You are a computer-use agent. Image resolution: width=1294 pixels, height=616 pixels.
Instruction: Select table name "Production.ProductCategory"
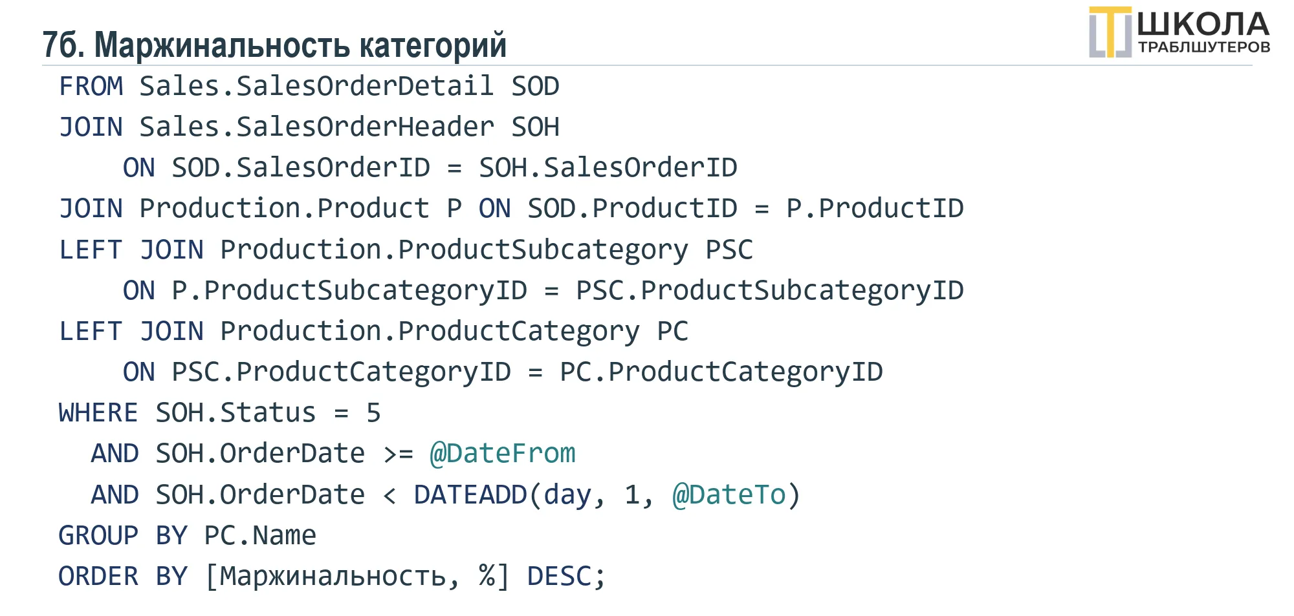tap(430, 332)
